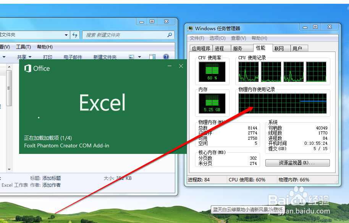Click the Task Manager title bar icon
This screenshot has height=223, width=349.
coord(190,29)
